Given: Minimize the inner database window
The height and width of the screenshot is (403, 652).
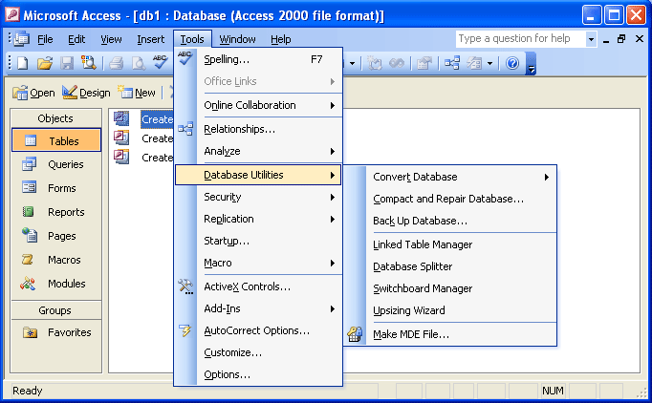Looking at the screenshot, I should [x=606, y=39].
